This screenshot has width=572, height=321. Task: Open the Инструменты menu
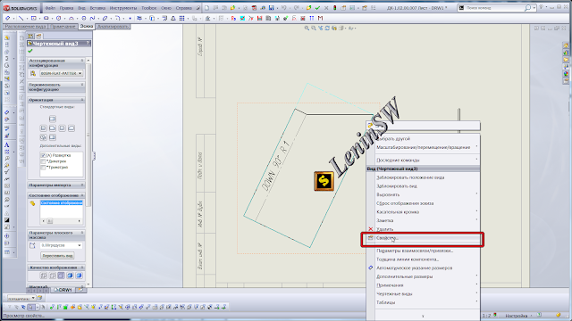click(x=123, y=8)
